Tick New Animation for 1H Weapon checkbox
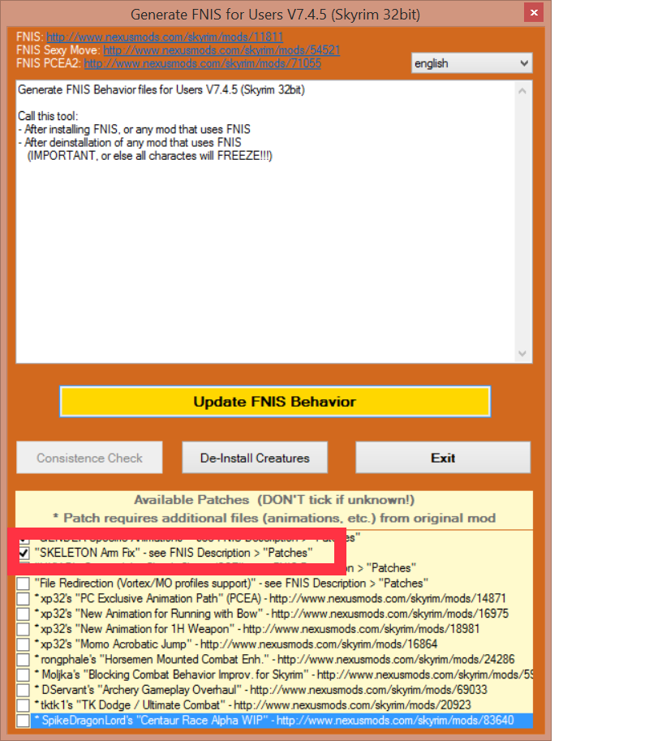Image resolution: width=649 pixels, height=741 pixels. pyautogui.click(x=24, y=630)
